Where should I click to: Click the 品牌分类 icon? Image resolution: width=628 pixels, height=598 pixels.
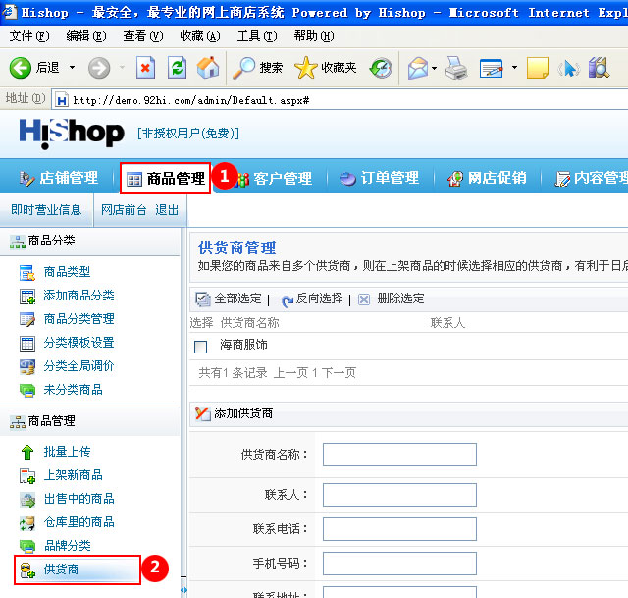27,546
